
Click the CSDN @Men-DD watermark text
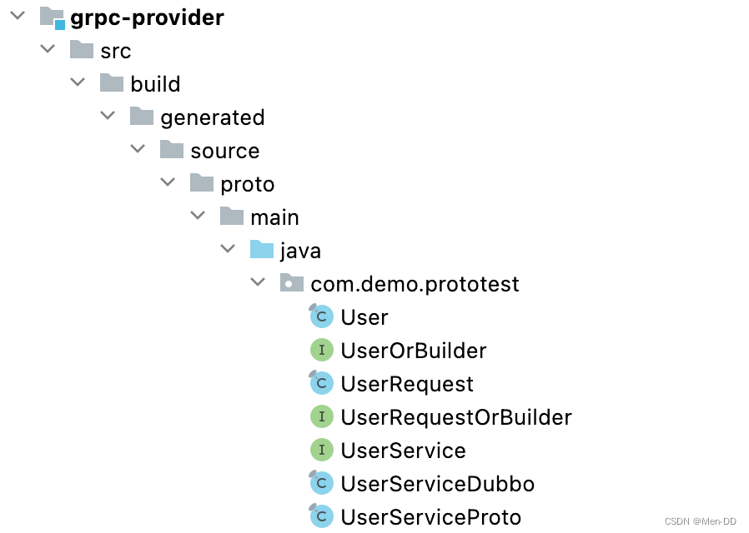(700, 521)
